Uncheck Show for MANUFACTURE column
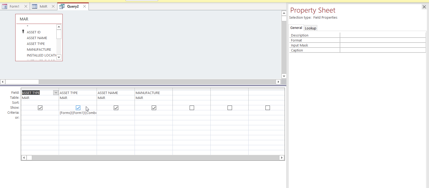This screenshot has width=429, height=188. [154, 108]
